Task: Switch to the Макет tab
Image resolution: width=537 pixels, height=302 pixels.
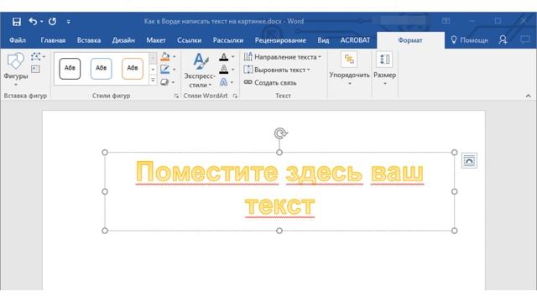Action: (156, 40)
